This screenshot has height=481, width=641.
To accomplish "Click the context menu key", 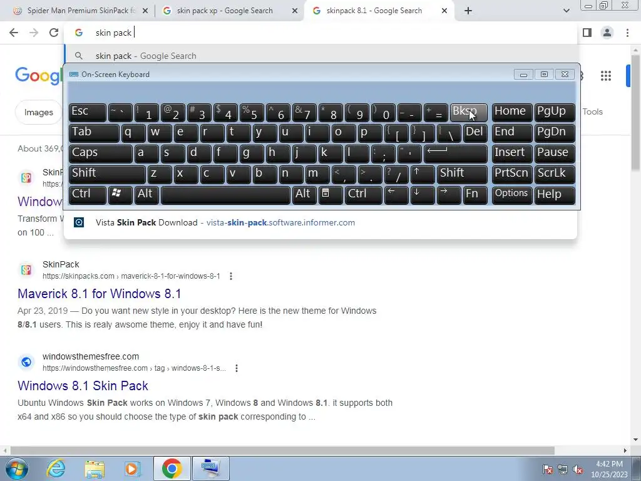I will click(x=331, y=195).
